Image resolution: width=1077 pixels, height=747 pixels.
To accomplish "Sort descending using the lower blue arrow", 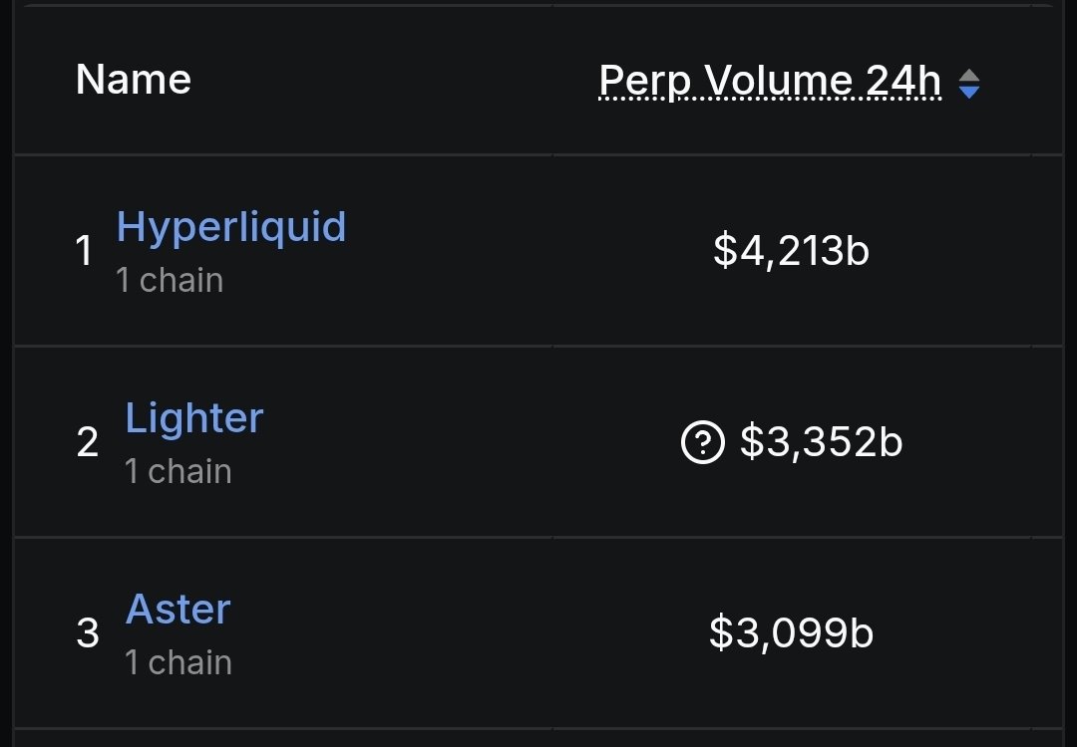I will [x=968, y=94].
